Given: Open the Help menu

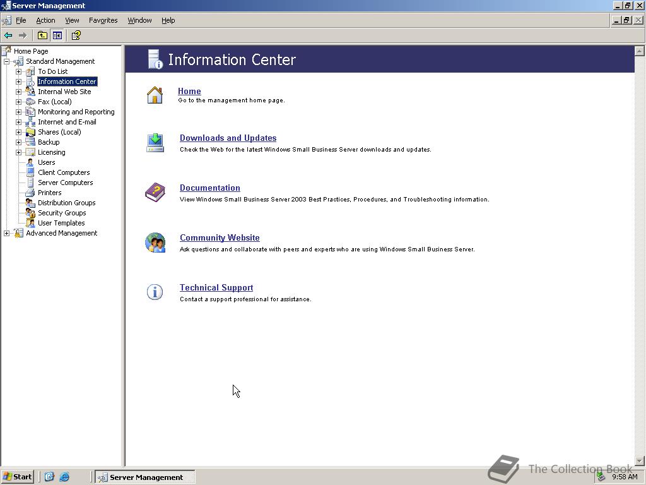Looking at the screenshot, I should pyautogui.click(x=168, y=20).
